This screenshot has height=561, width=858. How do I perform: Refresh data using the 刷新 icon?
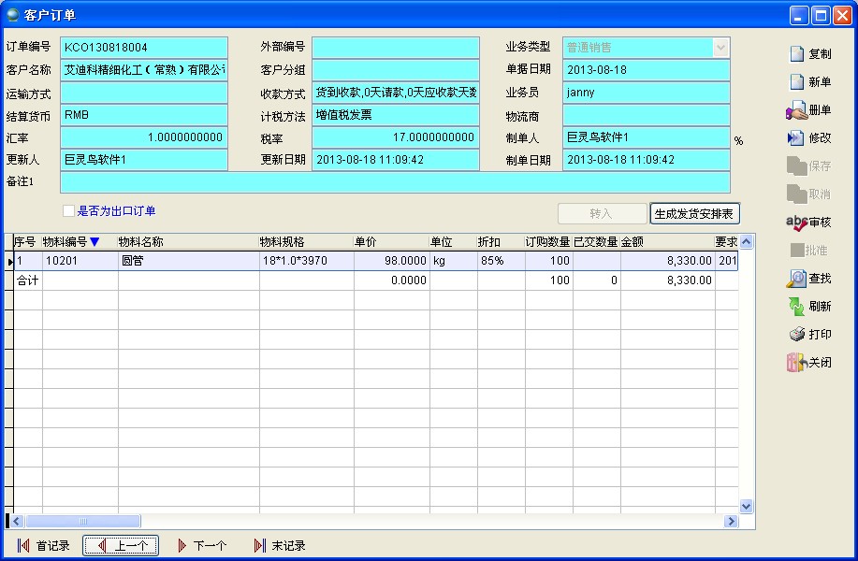coord(796,307)
